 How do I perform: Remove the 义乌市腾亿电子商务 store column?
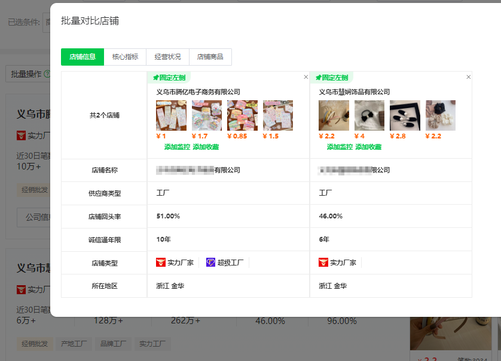[306, 77]
